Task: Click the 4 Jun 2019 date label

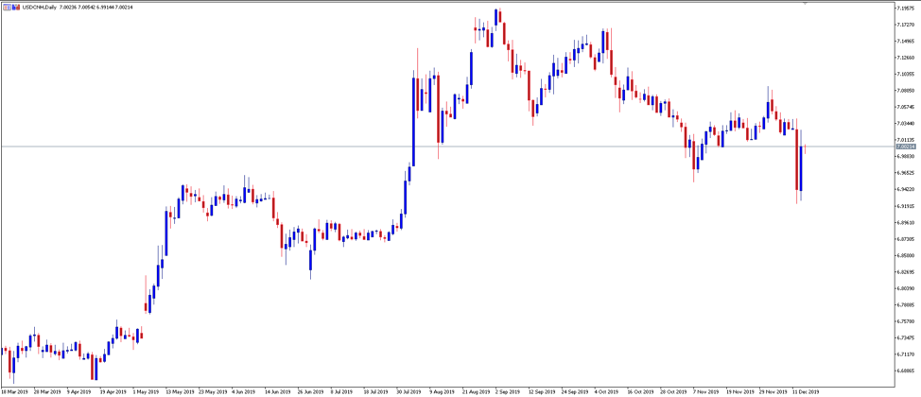Action: [x=244, y=391]
